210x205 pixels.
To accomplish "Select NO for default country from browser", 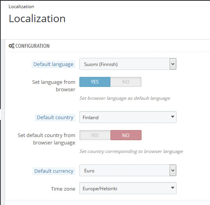I will 126,135.
